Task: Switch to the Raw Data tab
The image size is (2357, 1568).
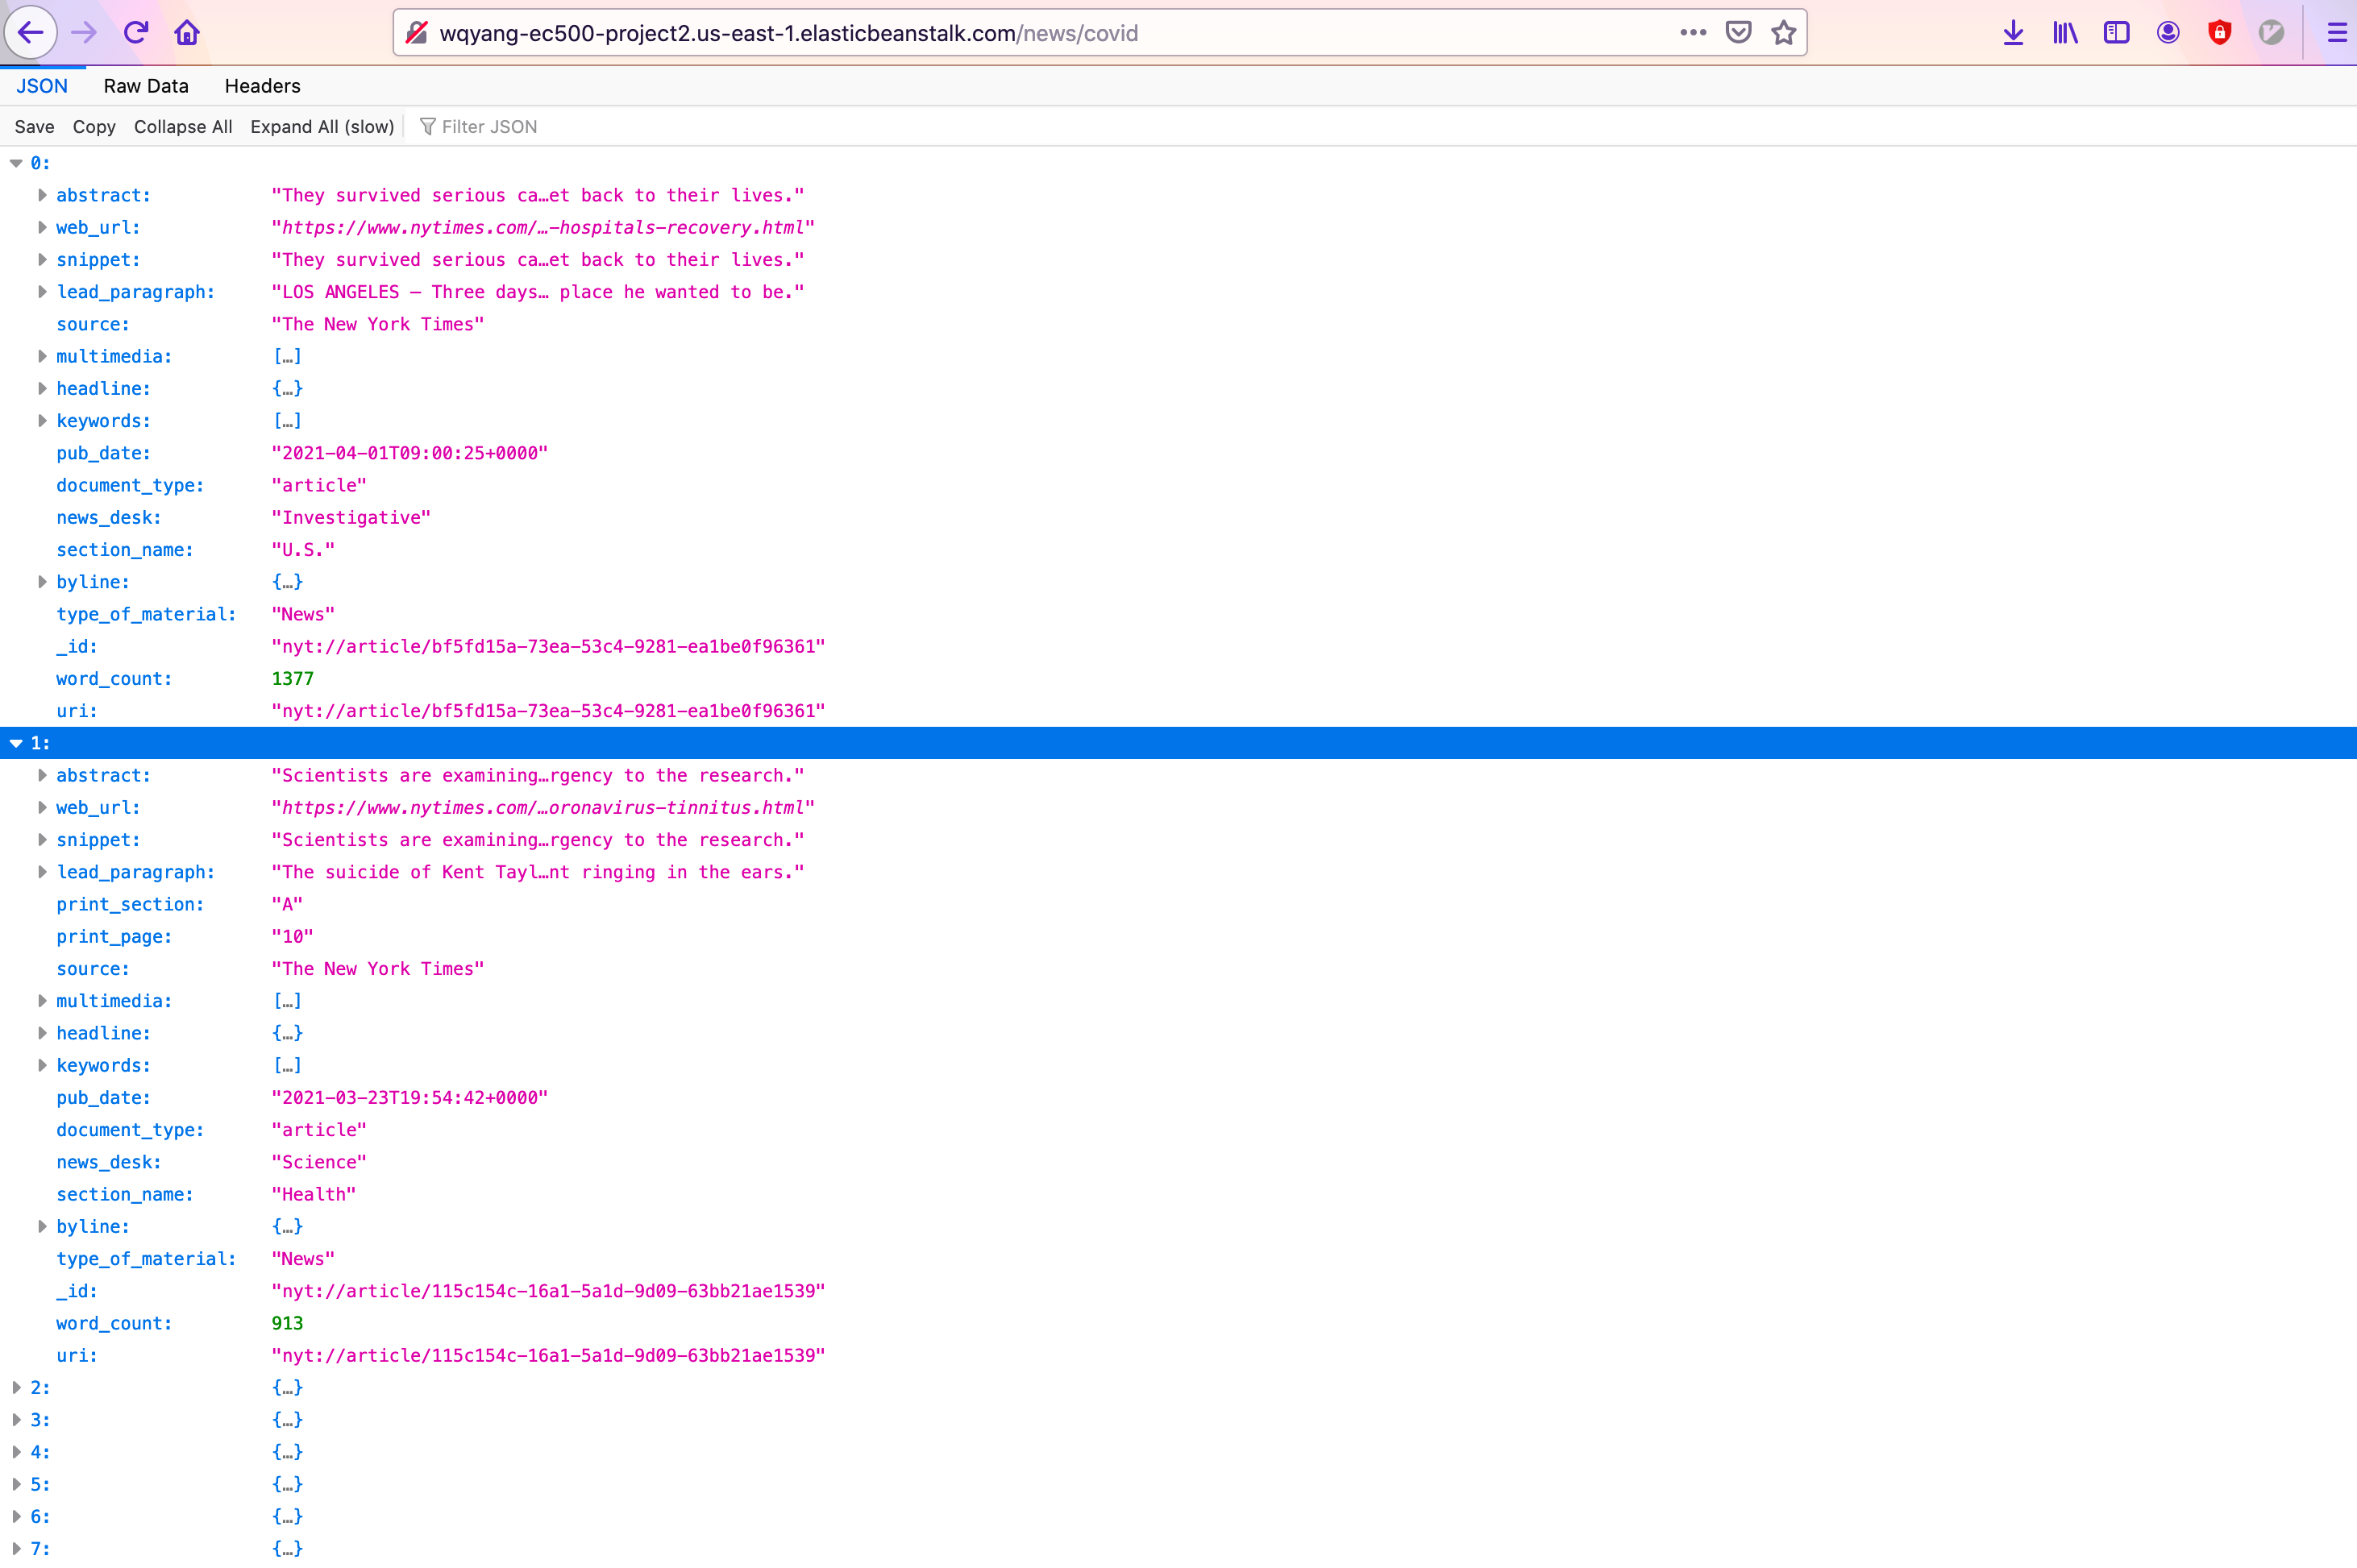Action: click(146, 86)
